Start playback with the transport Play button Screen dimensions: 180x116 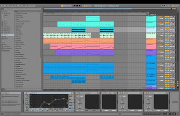75,6
